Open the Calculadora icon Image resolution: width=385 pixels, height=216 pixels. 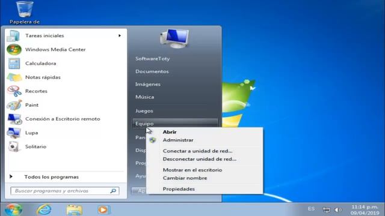click(14, 64)
